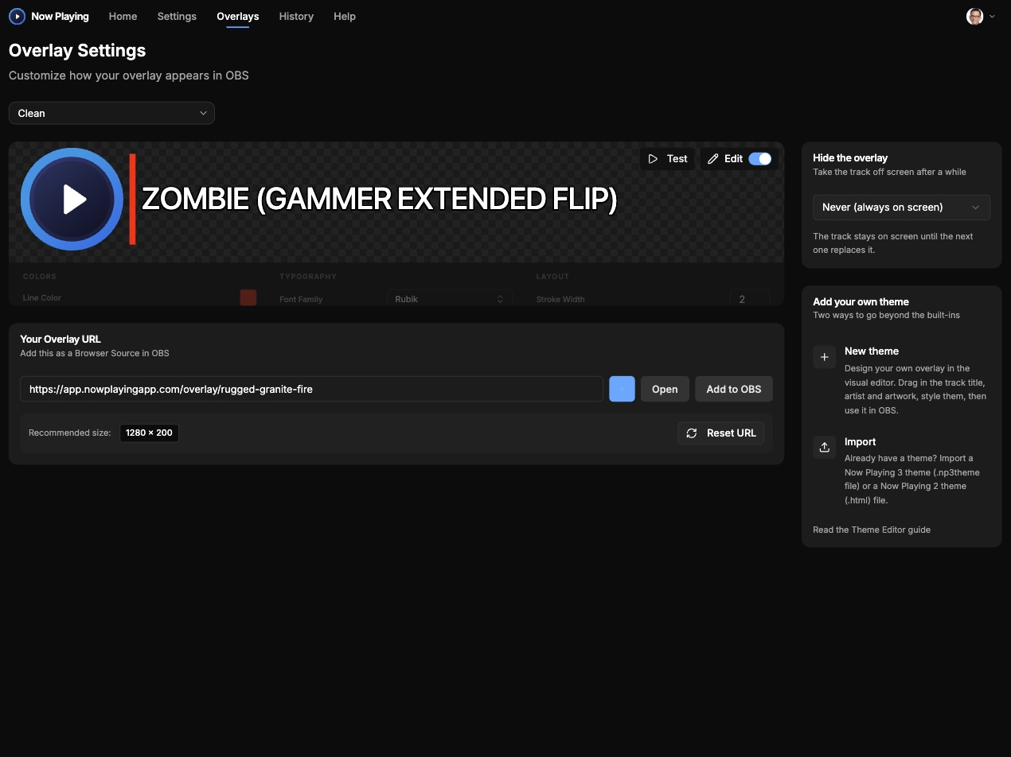1011x757 pixels.
Task: Click the blue square button beside the overlay URL
Action: point(622,389)
